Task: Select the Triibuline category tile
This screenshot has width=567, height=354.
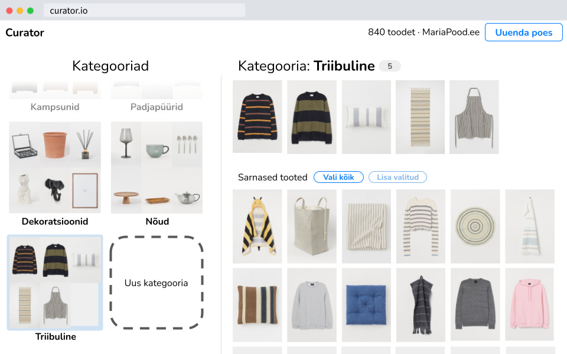Action: pyautogui.click(x=55, y=283)
